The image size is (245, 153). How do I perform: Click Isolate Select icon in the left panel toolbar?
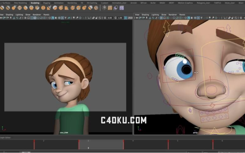point(89,18)
